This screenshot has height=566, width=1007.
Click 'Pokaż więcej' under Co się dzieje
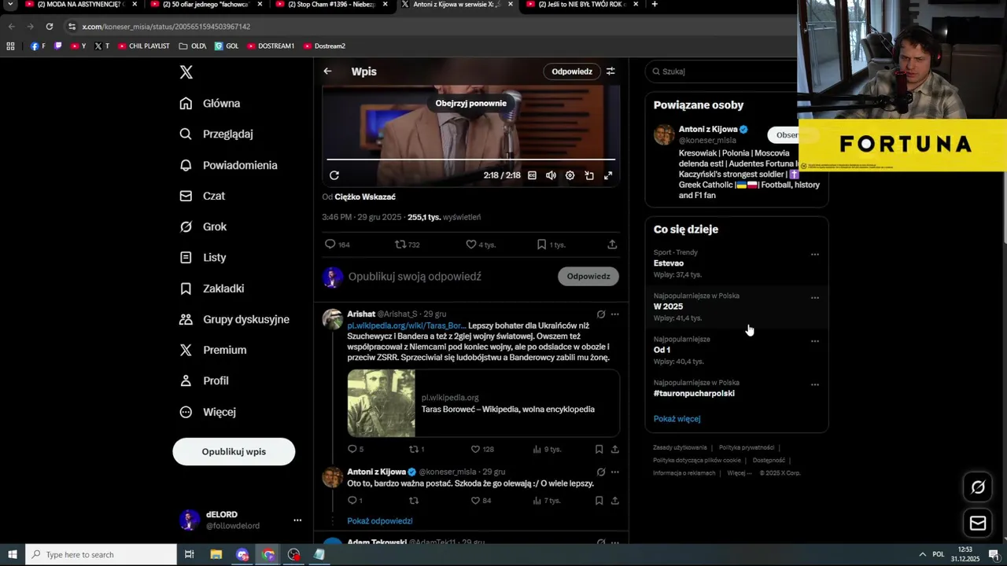pos(677,419)
